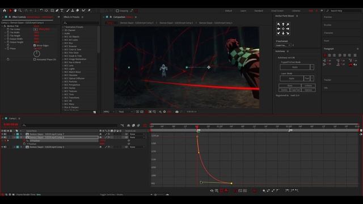Toggle the Phase stopwatch
This screenshot has width=363, height=204.
click(8, 49)
